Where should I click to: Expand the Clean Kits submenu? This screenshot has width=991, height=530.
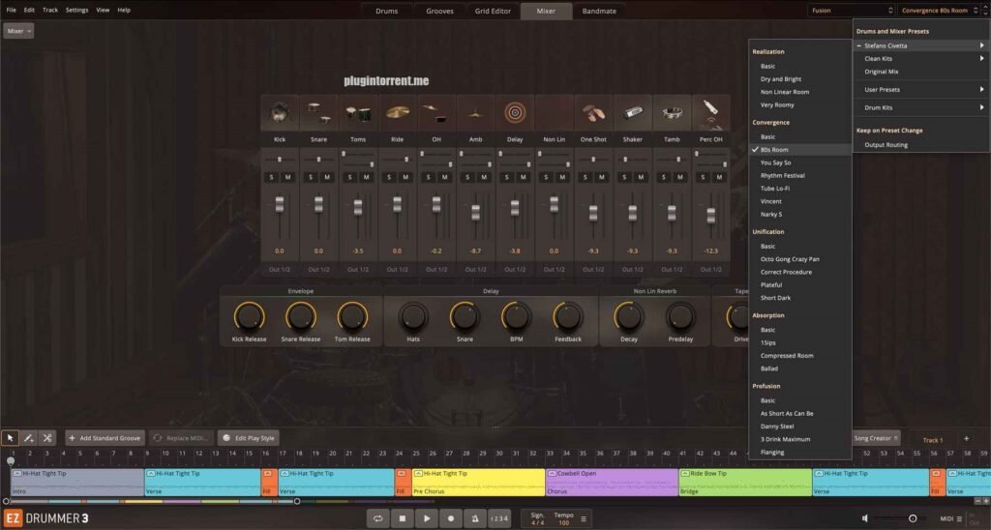coord(921,59)
